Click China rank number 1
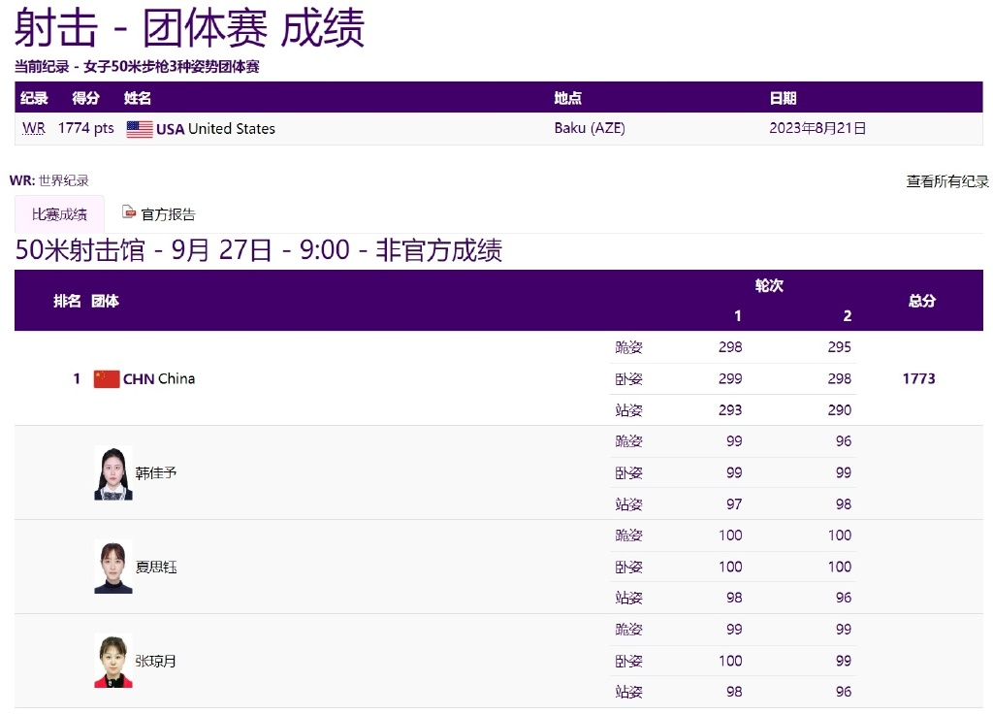993x714 pixels. pyautogui.click(x=77, y=379)
